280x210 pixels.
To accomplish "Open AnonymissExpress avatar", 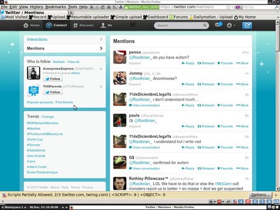I will [x=34, y=73].
